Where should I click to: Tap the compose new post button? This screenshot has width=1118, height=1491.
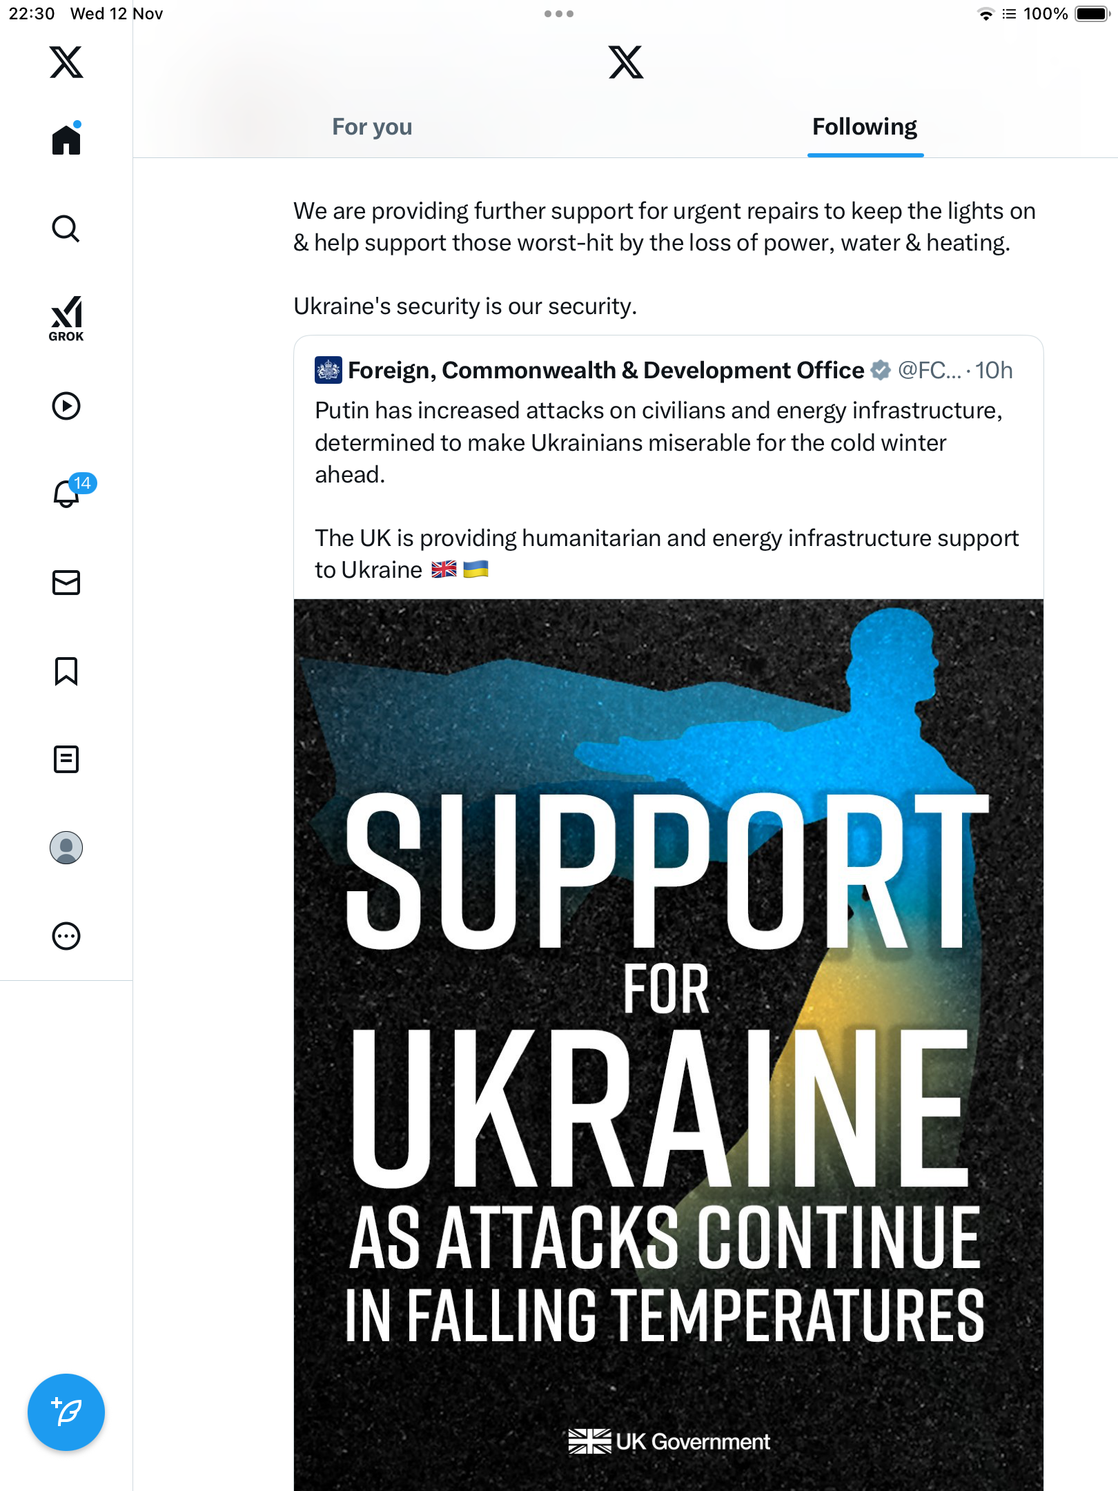click(66, 1412)
